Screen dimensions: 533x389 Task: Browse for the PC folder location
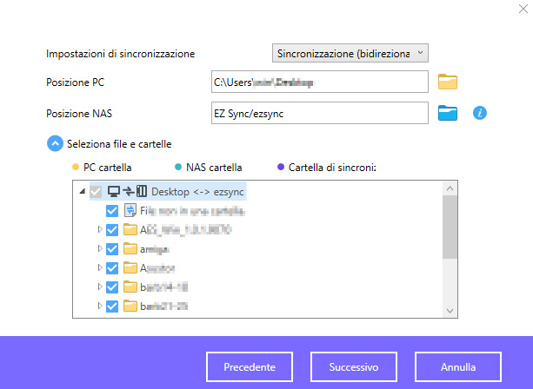click(x=448, y=82)
